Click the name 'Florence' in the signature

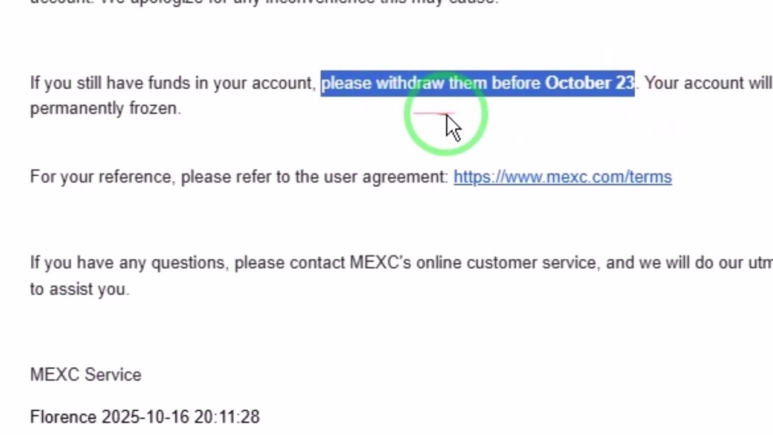click(x=63, y=417)
